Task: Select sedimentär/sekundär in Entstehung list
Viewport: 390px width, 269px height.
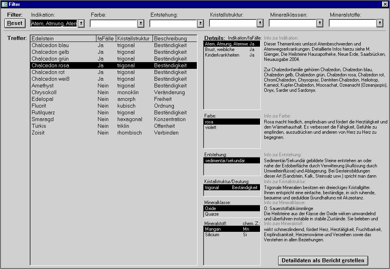Action: point(232,161)
